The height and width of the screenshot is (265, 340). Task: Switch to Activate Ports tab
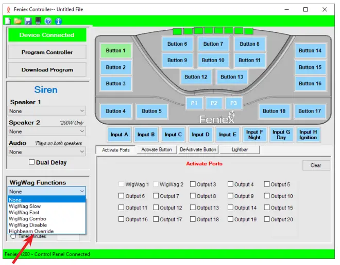click(x=115, y=150)
